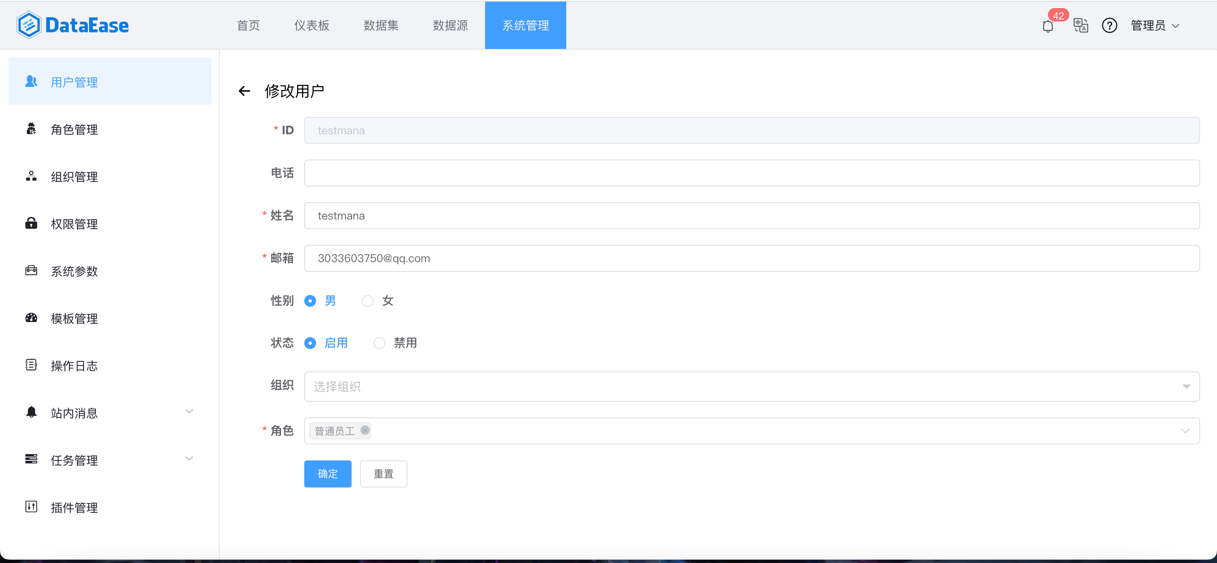Click the 操作日志 log icon
This screenshot has height=563, width=1217.
(31, 365)
